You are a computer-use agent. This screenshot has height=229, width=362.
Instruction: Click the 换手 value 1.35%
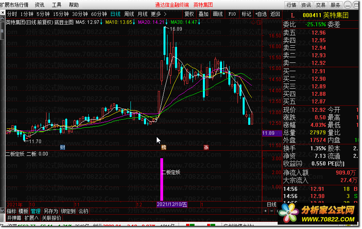pos(318,148)
